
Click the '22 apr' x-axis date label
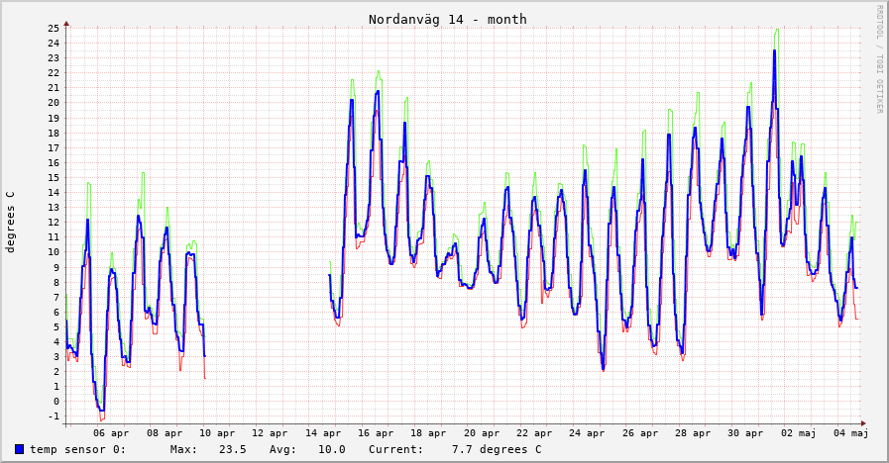pos(534,433)
